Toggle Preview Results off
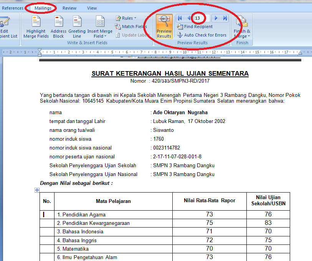 click(163, 26)
